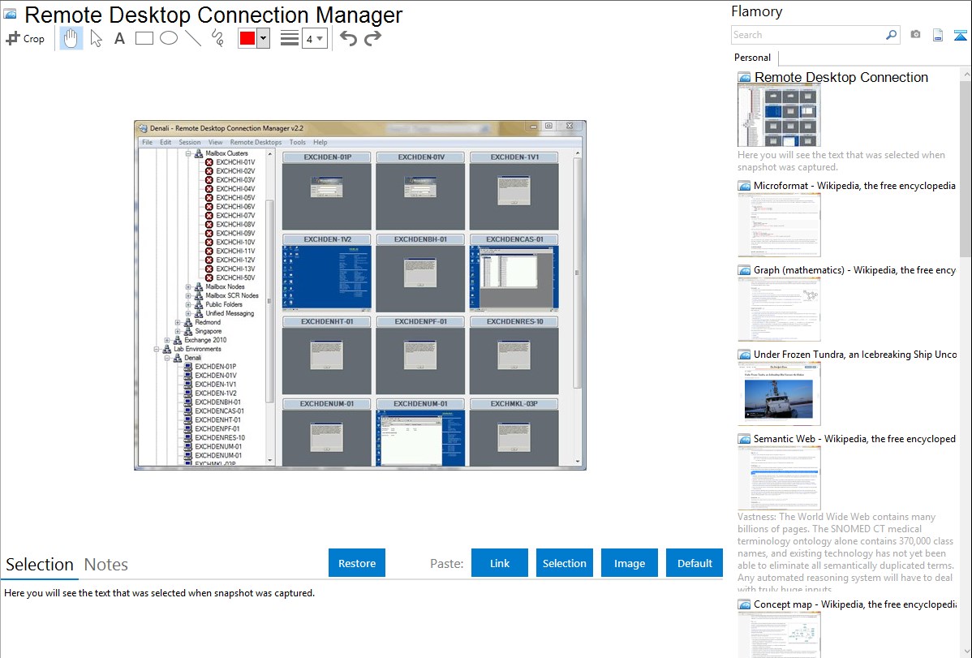
Task: Select EXCHCHI-01V in the tree
Action: click(x=235, y=162)
